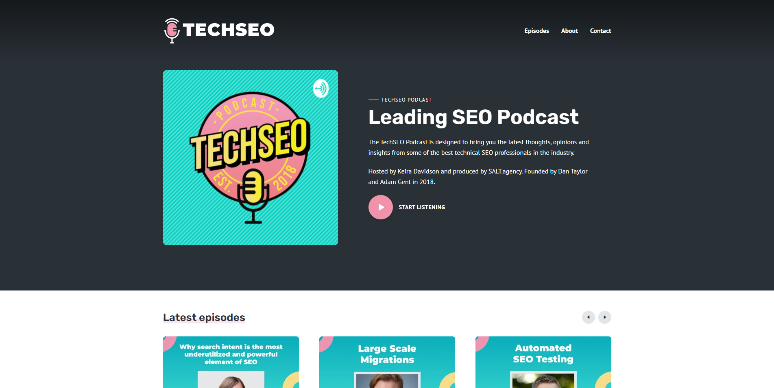Open the search intent episode card
774x388 pixels.
(231, 362)
